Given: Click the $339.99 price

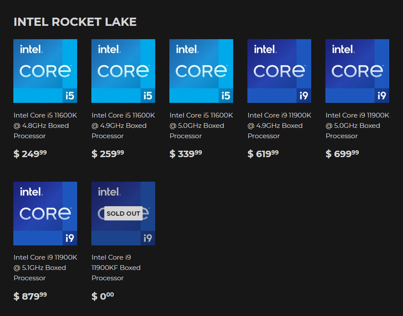Looking at the screenshot, I should coord(186,154).
